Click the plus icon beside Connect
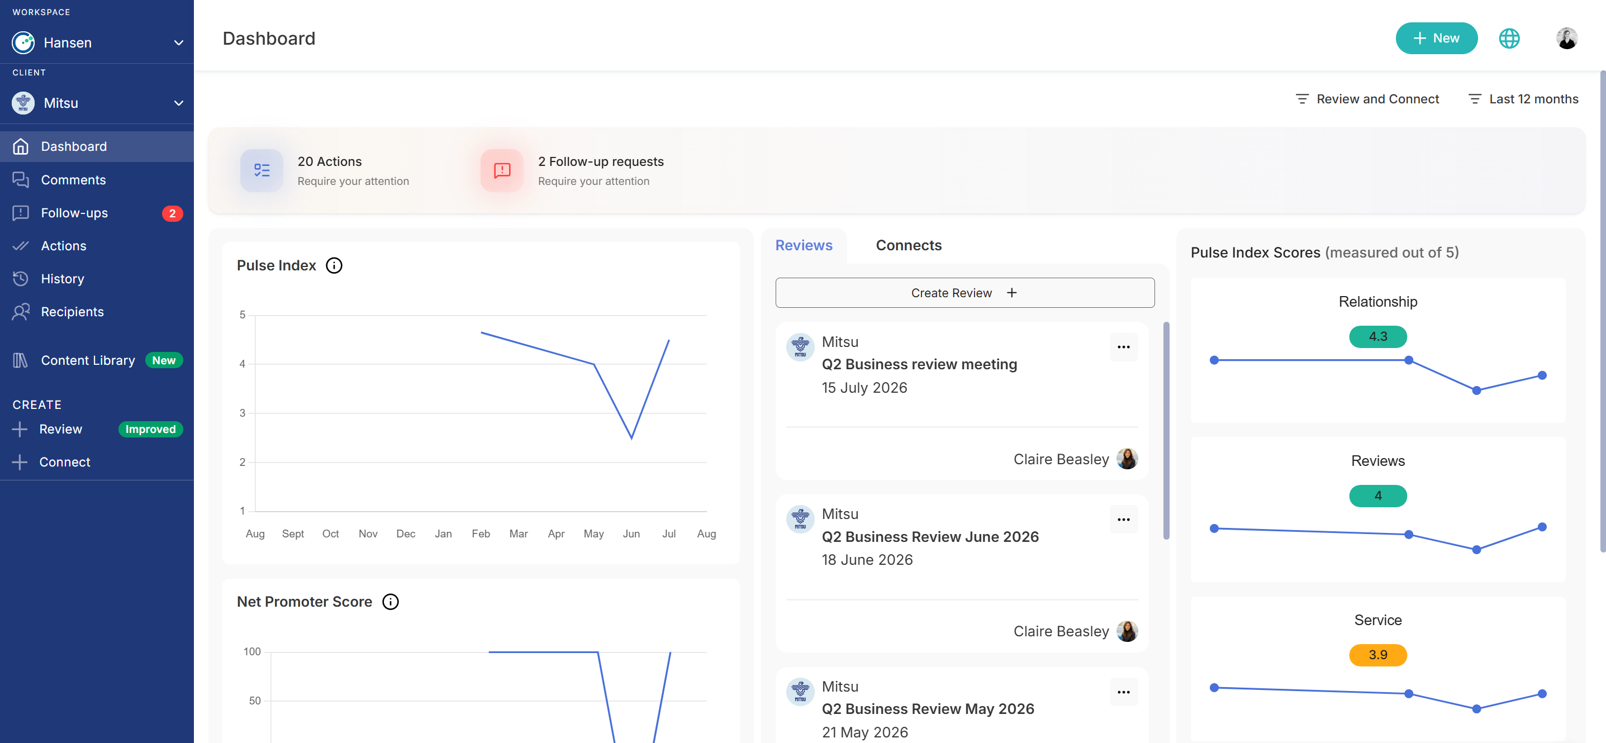This screenshot has width=1606, height=743. (20, 462)
